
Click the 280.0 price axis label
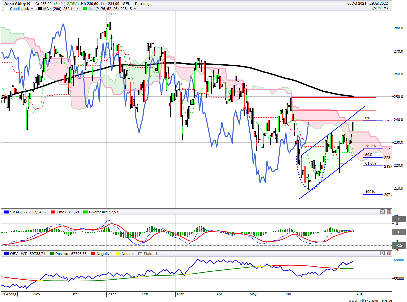tap(399, 28)
